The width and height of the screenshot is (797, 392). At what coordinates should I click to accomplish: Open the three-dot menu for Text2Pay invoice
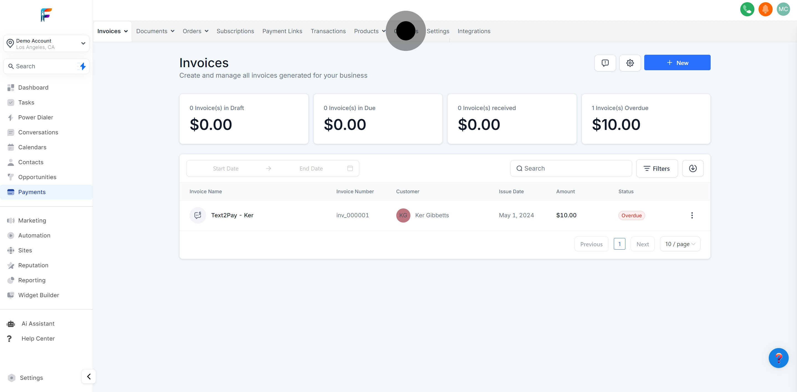692,215
